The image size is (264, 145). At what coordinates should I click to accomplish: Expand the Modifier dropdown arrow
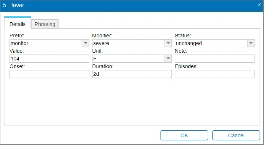point(168,43)
